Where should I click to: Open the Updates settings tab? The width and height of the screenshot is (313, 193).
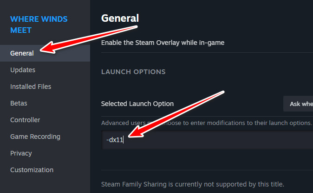[x=23, y=70]
